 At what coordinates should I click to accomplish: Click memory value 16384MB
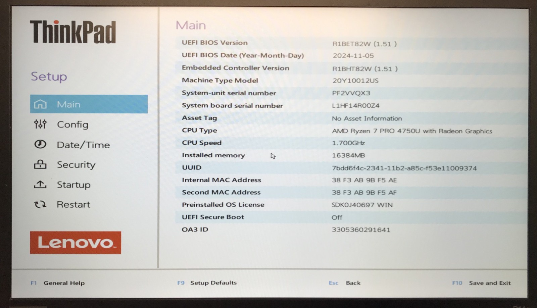tap(348, 155)
